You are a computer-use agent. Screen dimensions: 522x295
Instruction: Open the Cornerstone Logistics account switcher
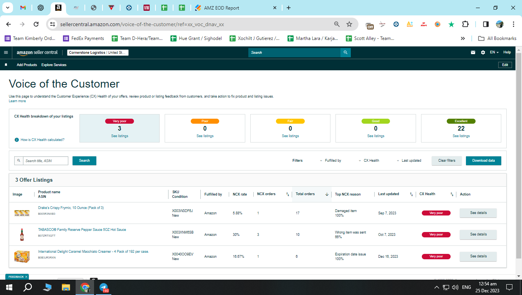point(98,53)
